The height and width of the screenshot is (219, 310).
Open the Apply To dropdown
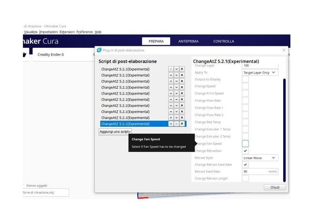pyautogui.click(x=260, y=73)
